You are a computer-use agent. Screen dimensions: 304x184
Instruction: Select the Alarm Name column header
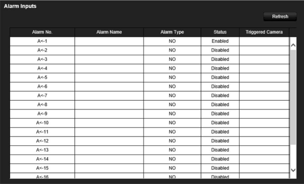coord(109,32)
